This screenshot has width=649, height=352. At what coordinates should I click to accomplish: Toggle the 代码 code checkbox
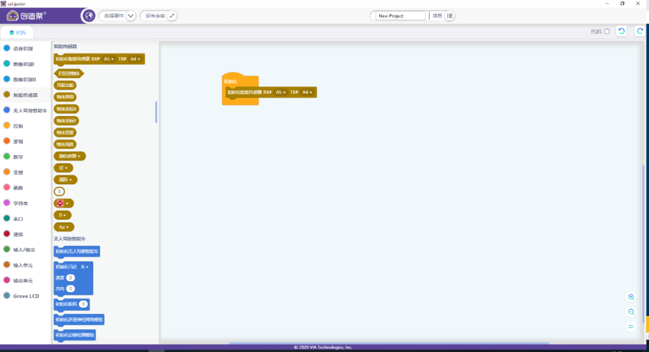(606, 31)
